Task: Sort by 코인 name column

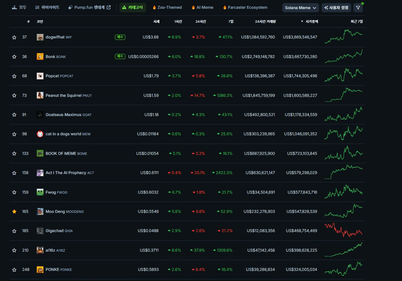Action: (x=40, y=22)
